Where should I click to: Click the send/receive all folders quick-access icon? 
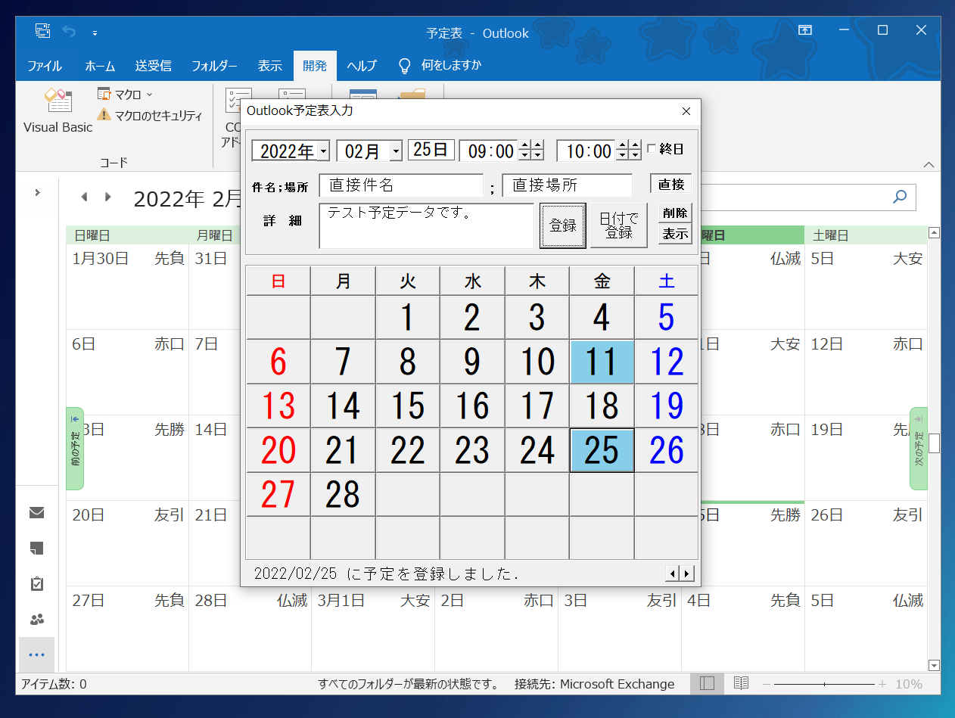coord(43,31)
